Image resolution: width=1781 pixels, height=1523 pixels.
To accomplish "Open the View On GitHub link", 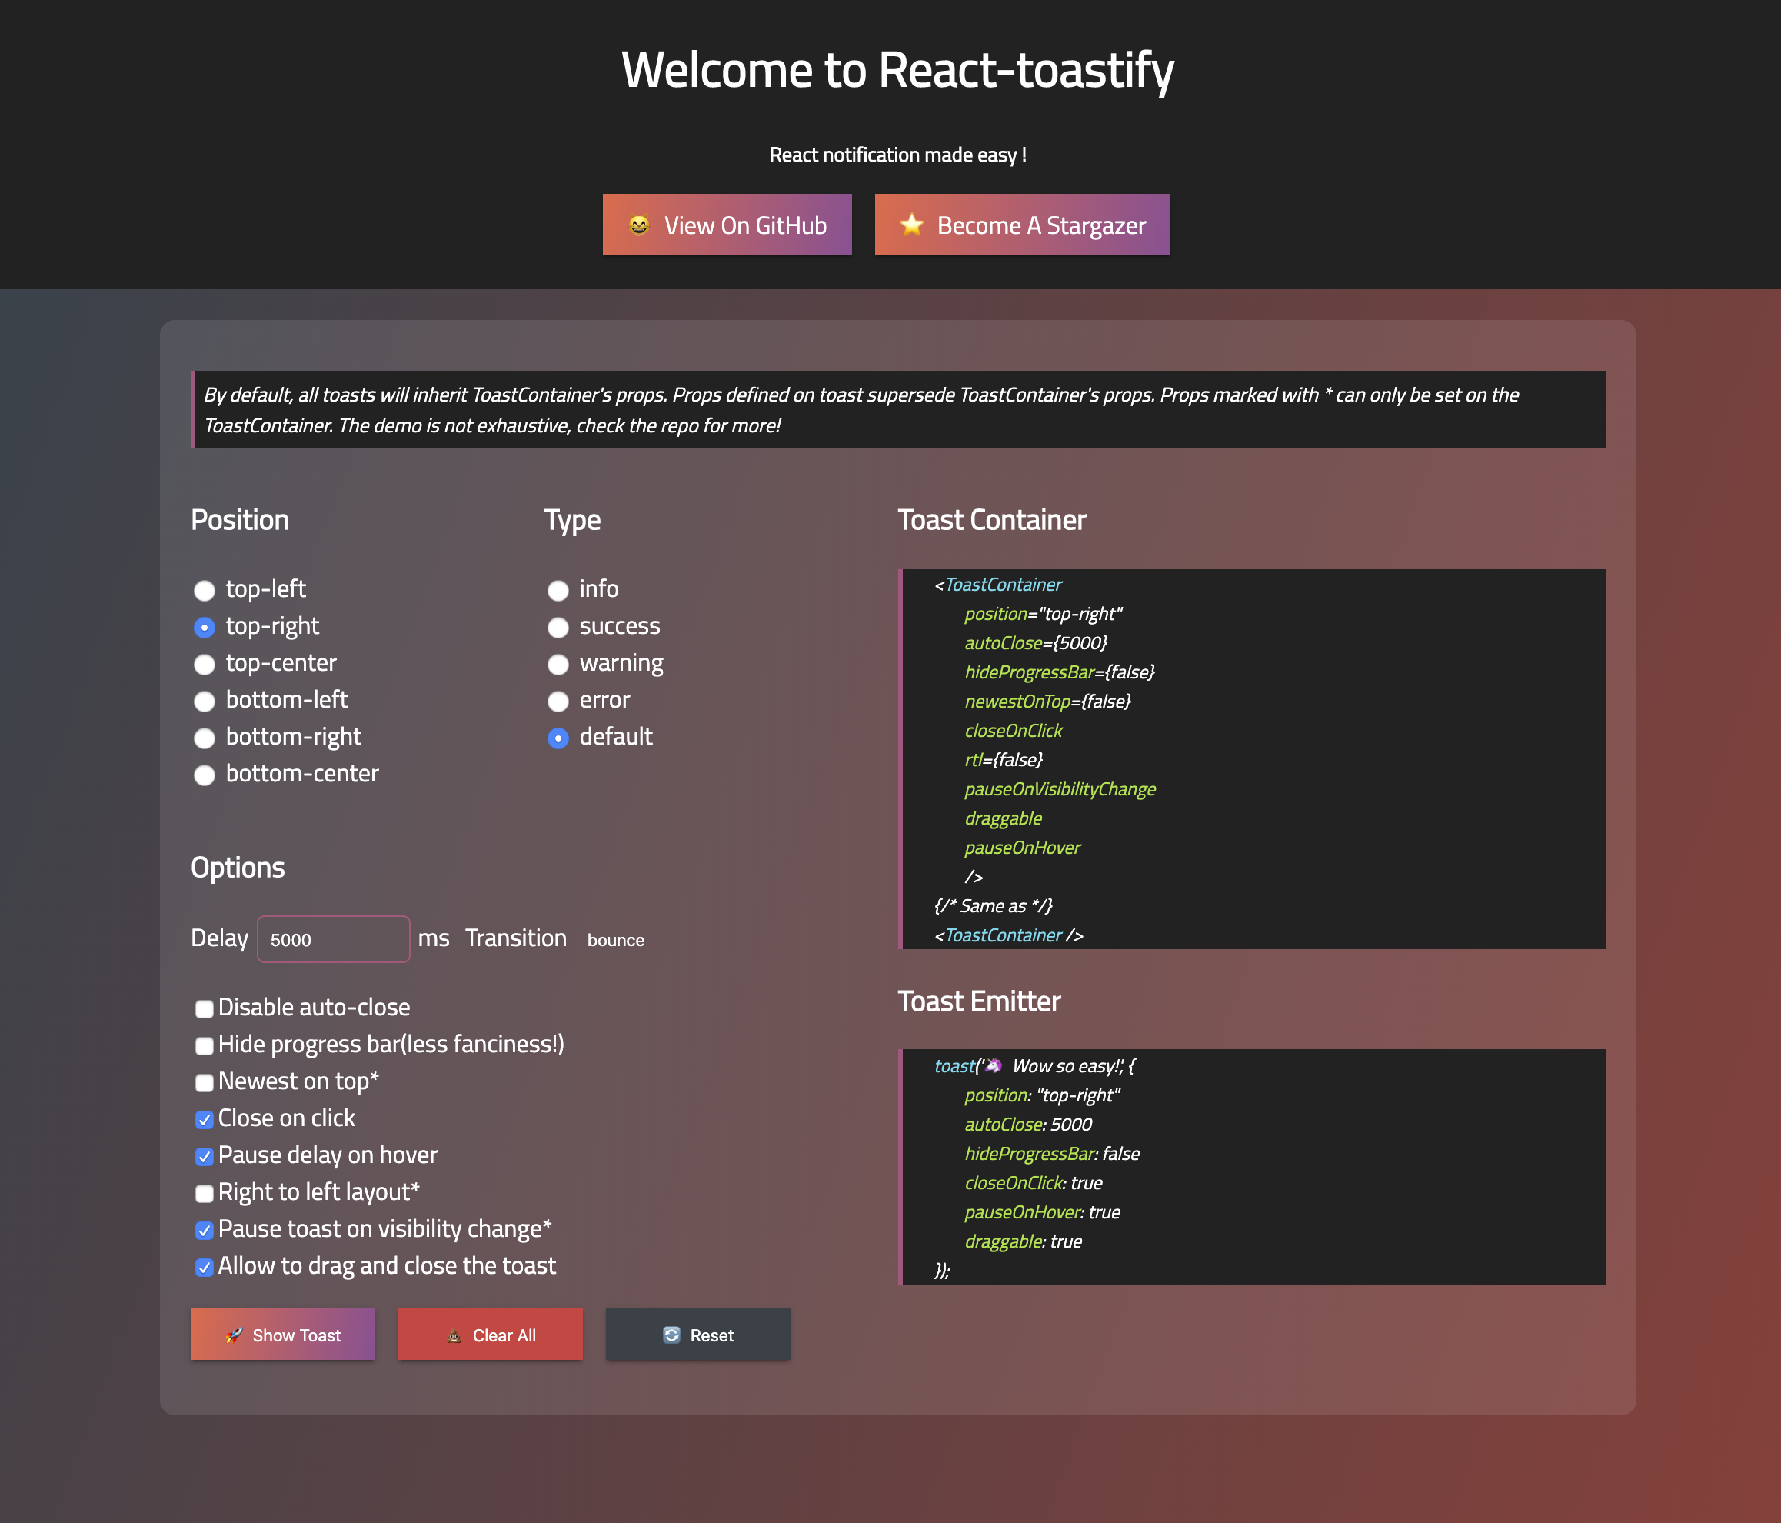I will coord(727,225).
